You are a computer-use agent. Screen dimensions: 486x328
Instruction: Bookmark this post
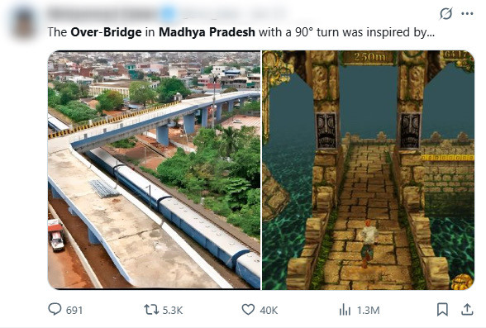coord(442,310)
